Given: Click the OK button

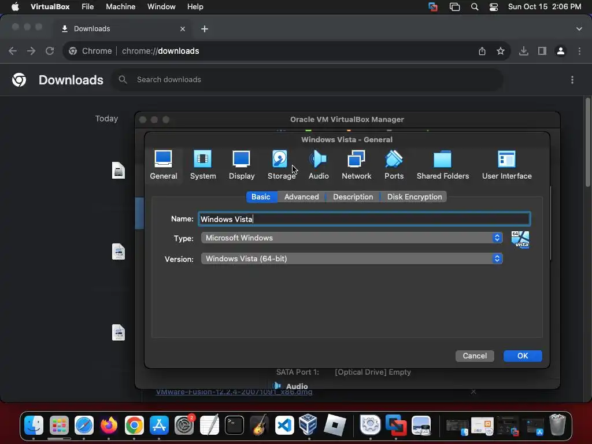Looking at the screenshot, I should [x=523, y=356].
